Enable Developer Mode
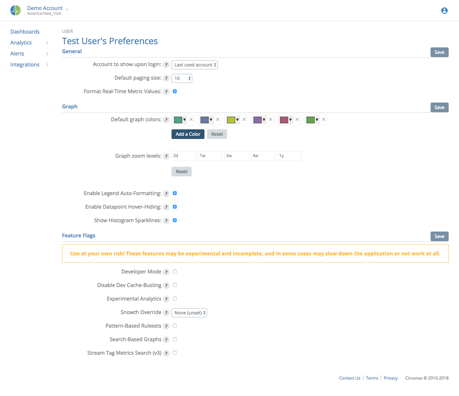This screenshot has height=396, width=459. 175,272
